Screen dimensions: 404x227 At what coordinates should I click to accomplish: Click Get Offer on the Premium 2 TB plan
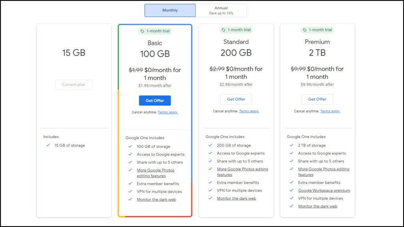(317, 99)
